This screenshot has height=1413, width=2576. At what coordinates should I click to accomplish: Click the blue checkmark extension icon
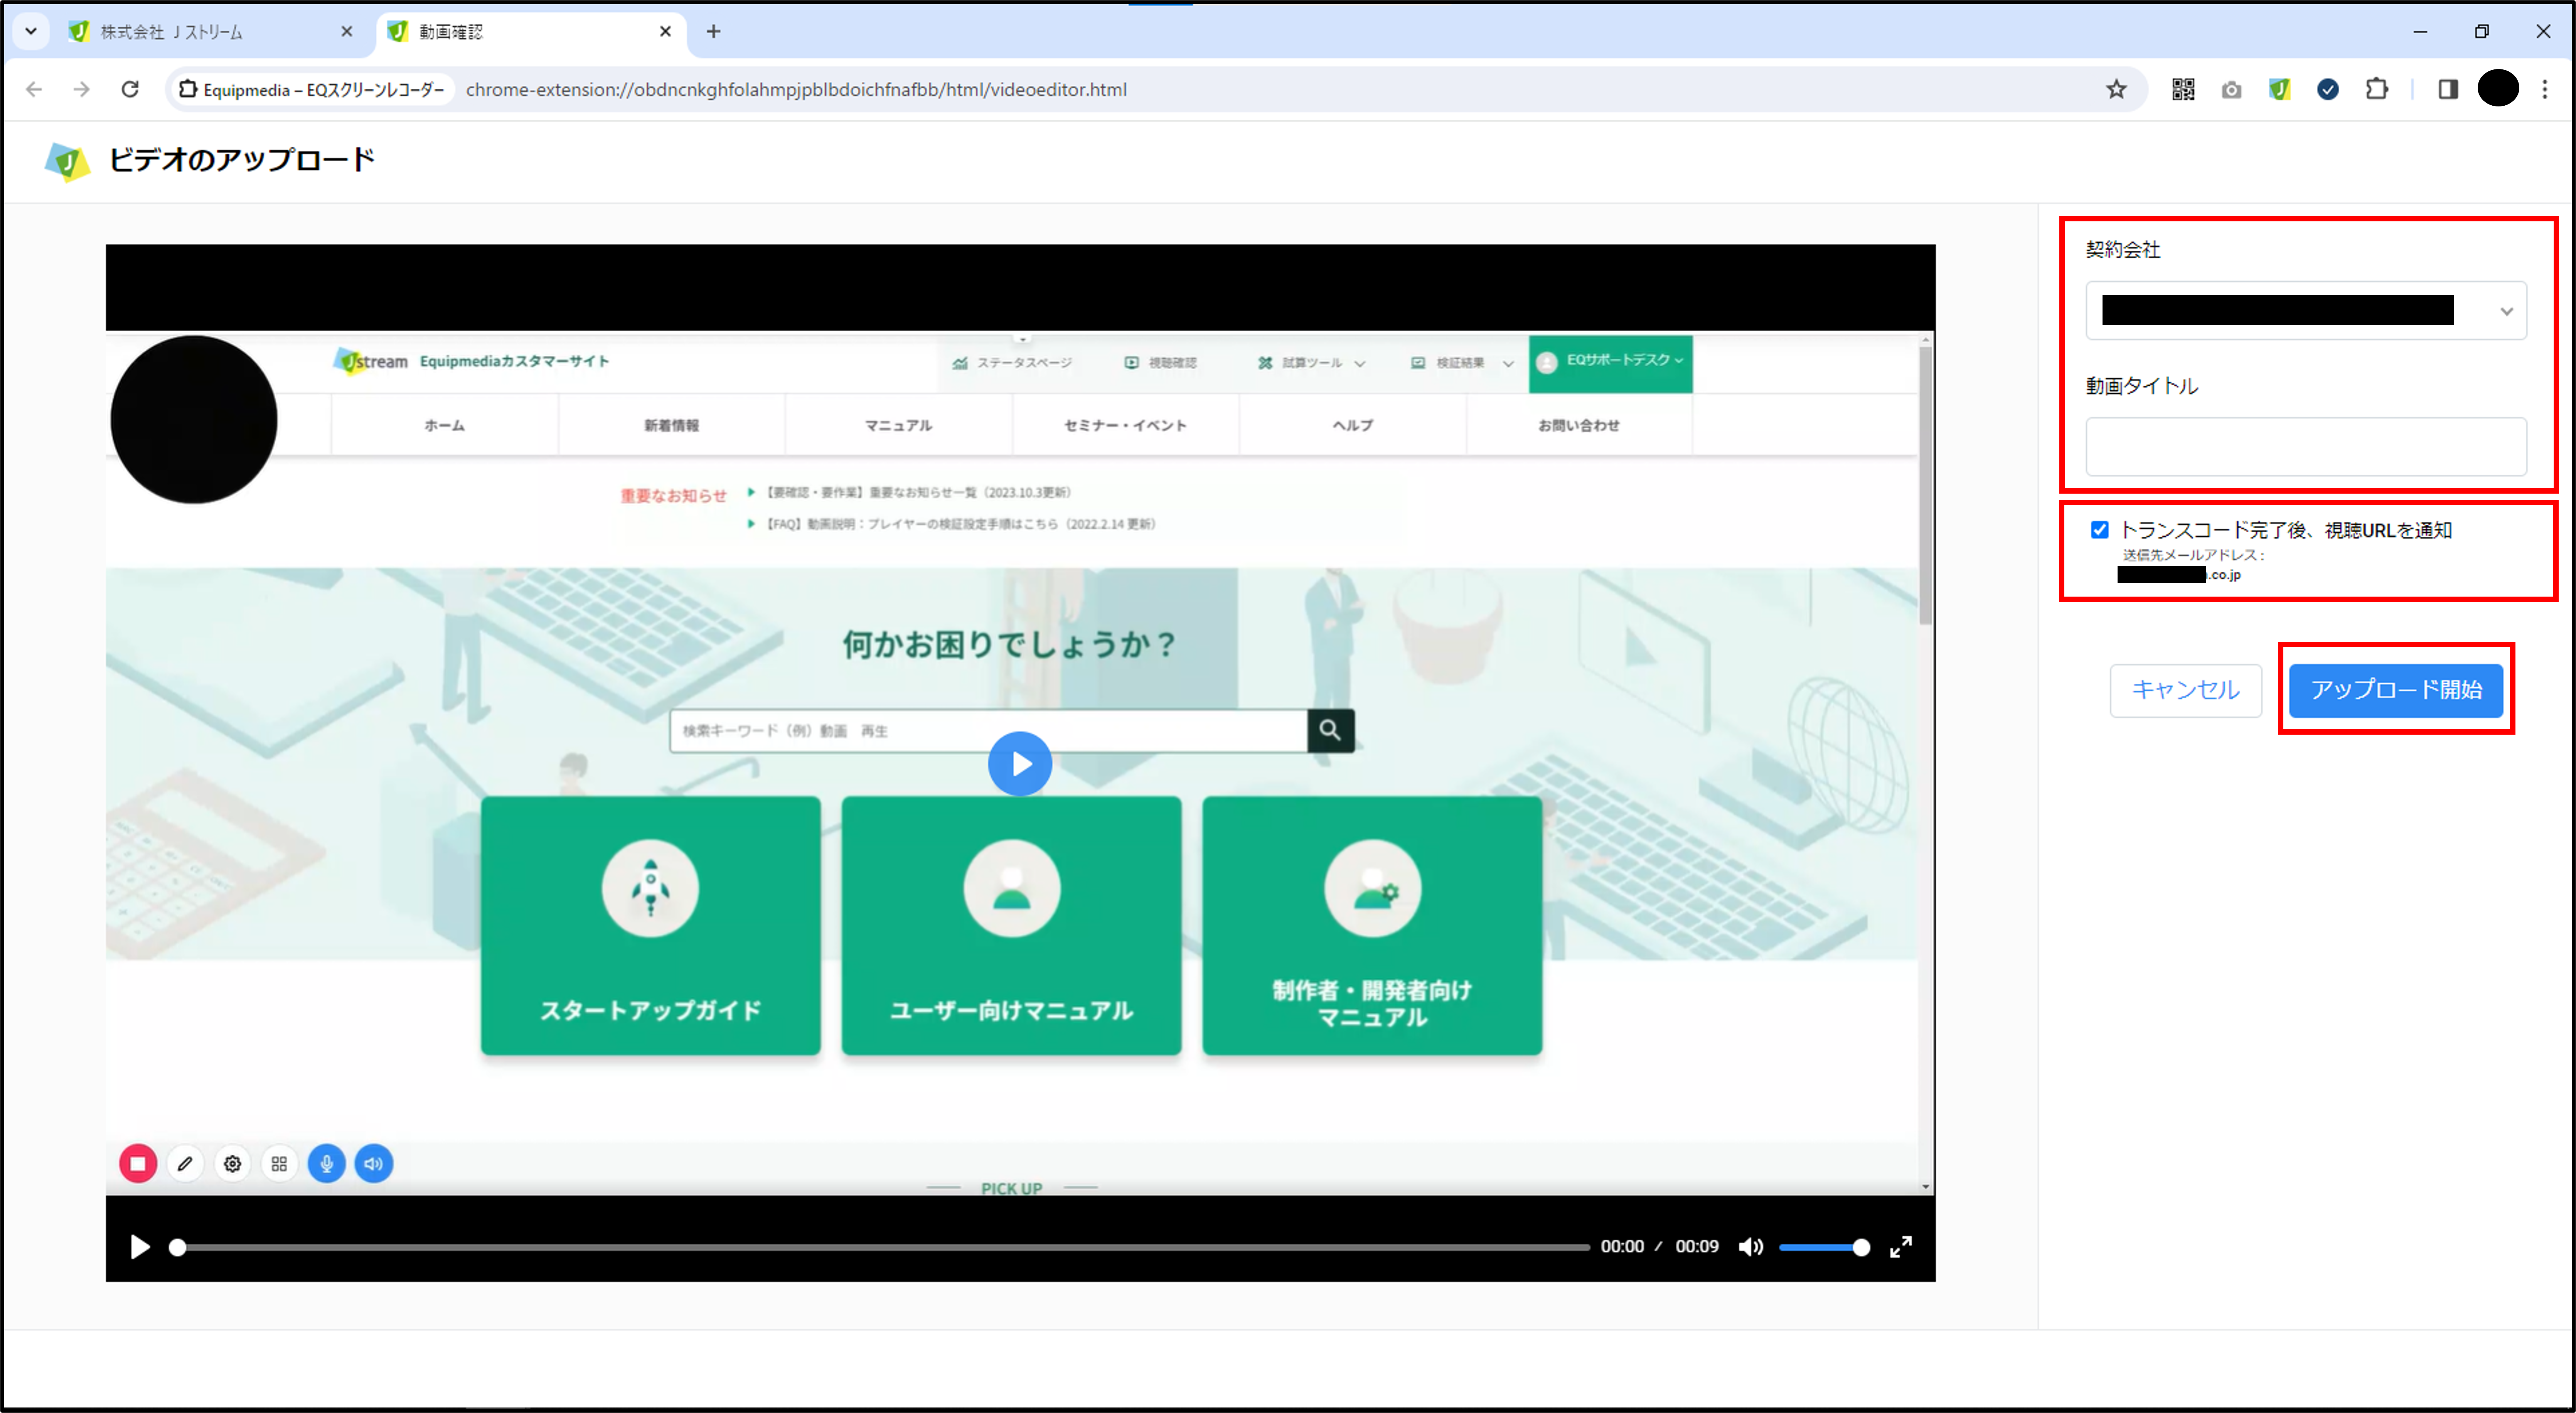coord(2328,89)
